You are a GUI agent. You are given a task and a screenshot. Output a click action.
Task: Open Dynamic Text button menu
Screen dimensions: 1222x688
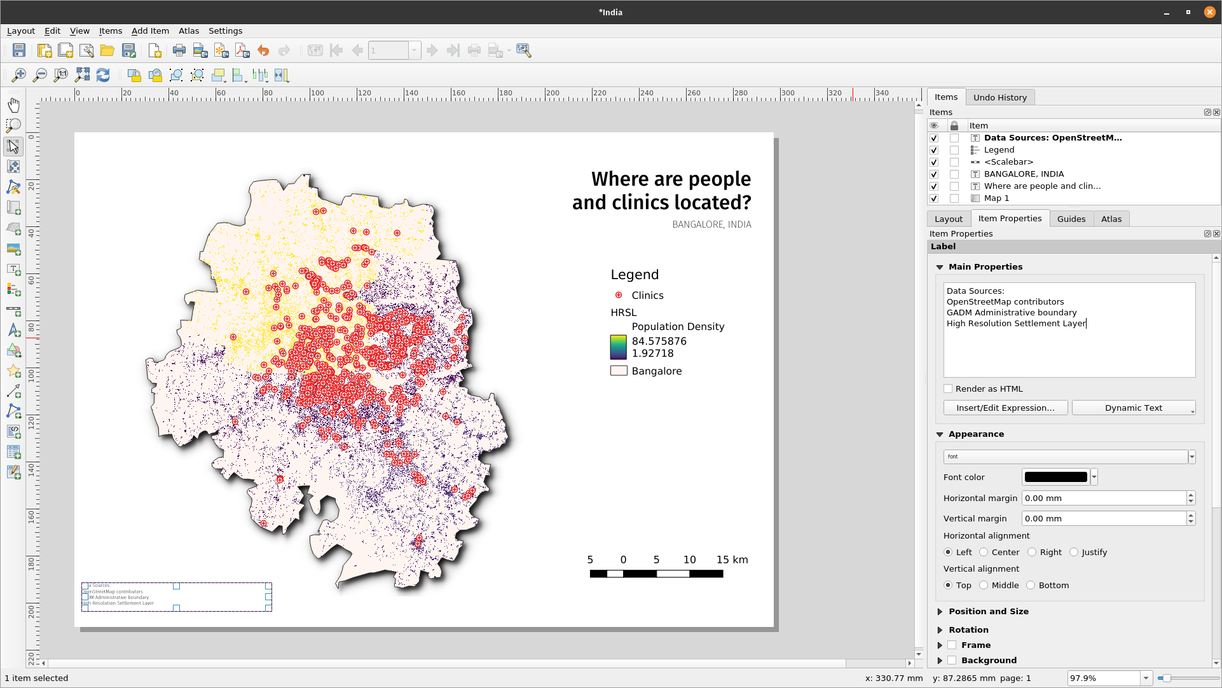point(1134,408)
